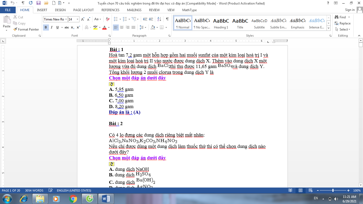The width and height of the screenshot is (363, 204).
Task: Click the Undo arrow in title bar
Action: [x=12, y=3]
